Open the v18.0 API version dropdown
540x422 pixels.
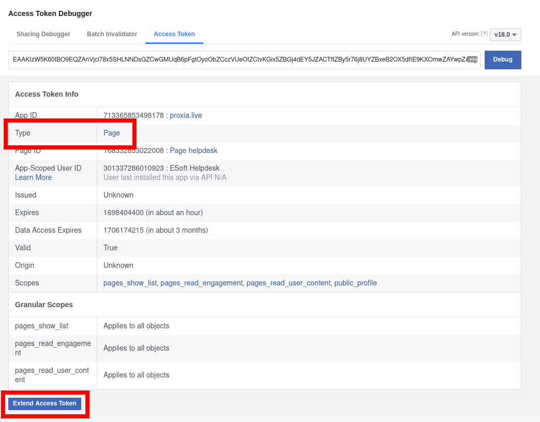505,35
